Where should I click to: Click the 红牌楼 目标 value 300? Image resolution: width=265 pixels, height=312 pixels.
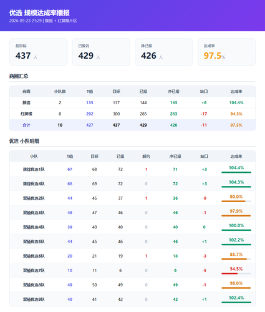click(116, 114)
